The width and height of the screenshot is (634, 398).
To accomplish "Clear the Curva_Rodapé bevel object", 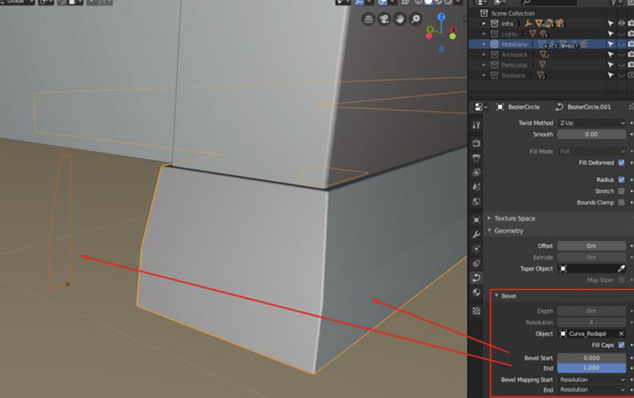I will pos(621,334).
